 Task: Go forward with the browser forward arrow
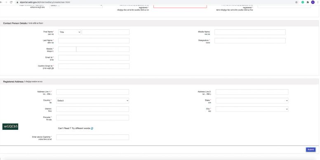point(6,2)
